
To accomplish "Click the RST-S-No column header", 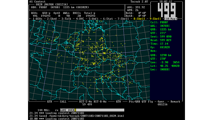I will 85,101.
